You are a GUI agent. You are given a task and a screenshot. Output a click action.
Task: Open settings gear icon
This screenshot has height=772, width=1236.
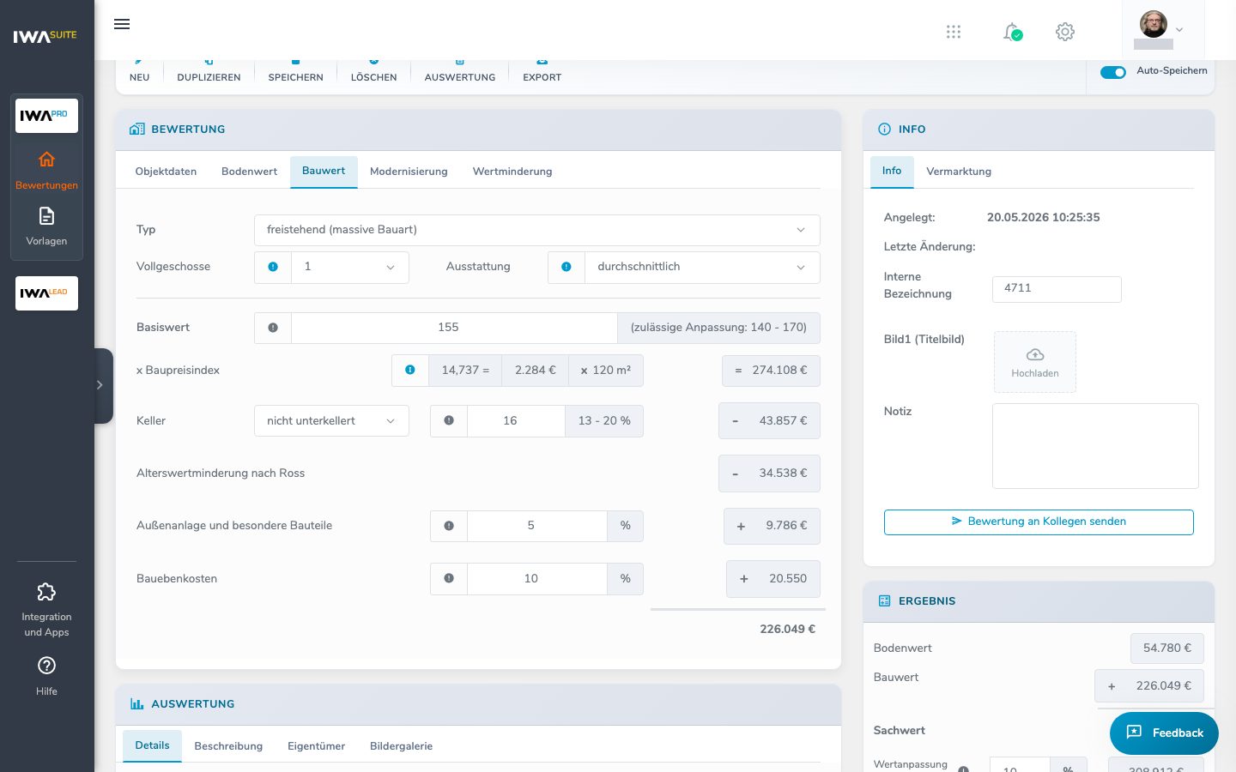[x=1065, y=32]
